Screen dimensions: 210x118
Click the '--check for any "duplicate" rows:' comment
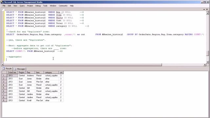pyautogui.click(x=28, y=31)
